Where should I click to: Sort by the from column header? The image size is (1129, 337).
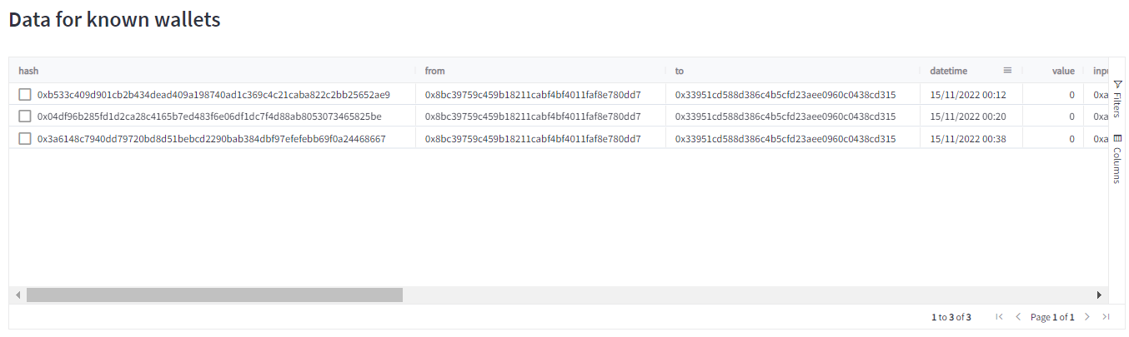(435, 71)
